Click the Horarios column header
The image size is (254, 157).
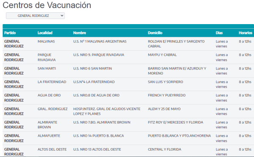pyautogui.click(x=246, y=33)
